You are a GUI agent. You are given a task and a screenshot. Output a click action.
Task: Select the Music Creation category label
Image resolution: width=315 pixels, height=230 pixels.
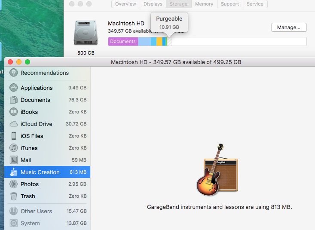coord(40,172)
